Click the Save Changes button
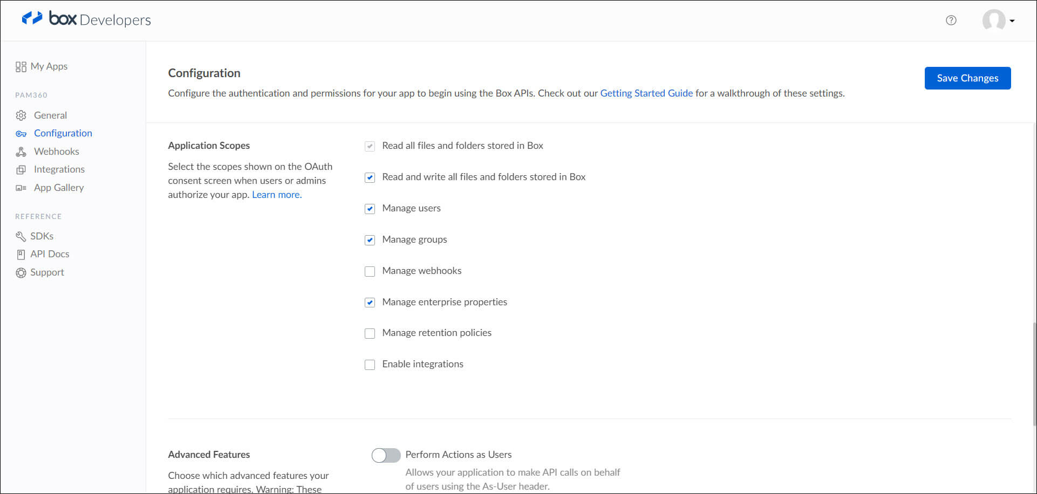The width and height of the screenshot is (1037, 494). [967, 78]
